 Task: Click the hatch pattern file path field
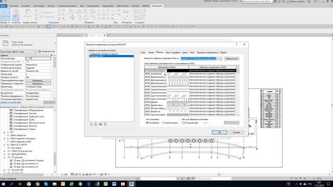pos(199,59)
